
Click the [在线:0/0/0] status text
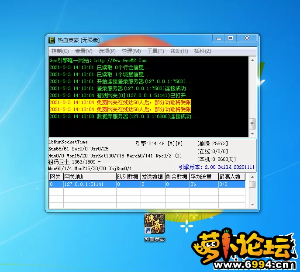click(213, 151)
